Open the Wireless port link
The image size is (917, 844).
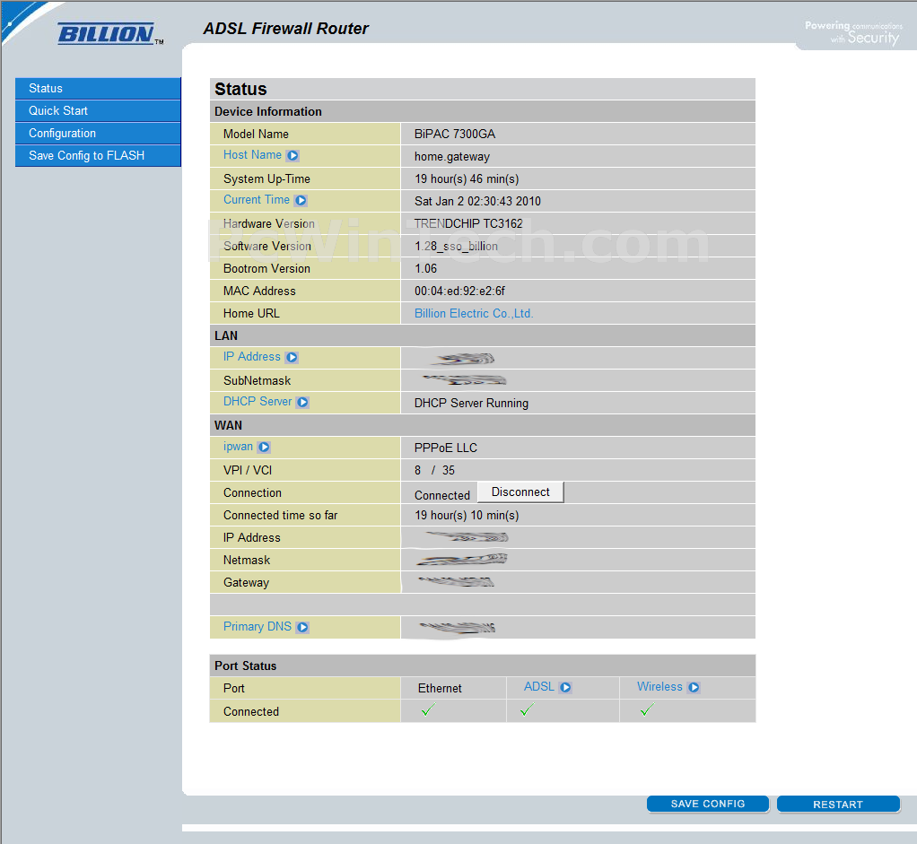(659, 687)
